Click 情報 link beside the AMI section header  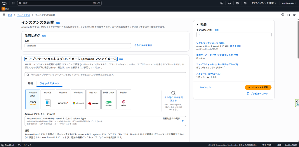[121, 60]
